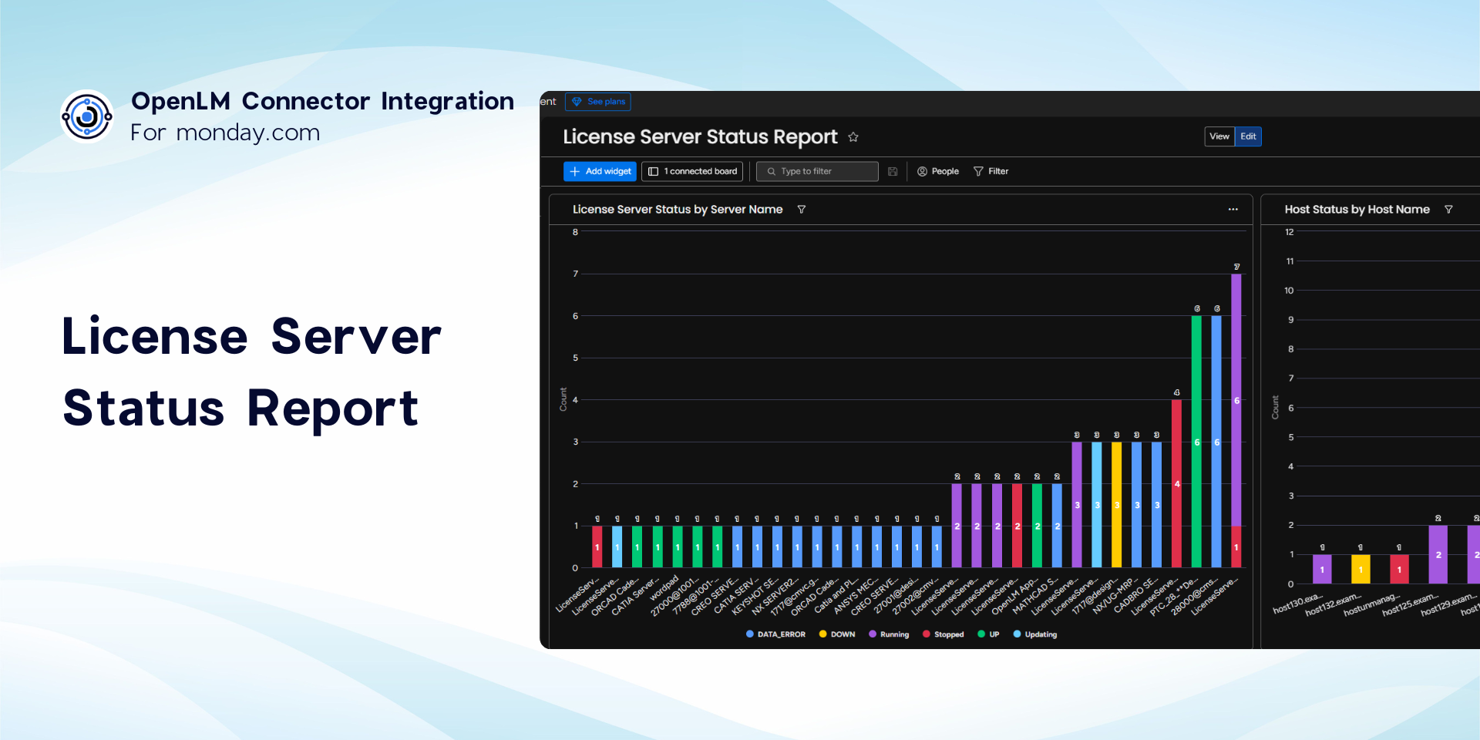Toggle Updating legend series
The height and width of the screenshot is (740, 1480).
click(1035, 634)
